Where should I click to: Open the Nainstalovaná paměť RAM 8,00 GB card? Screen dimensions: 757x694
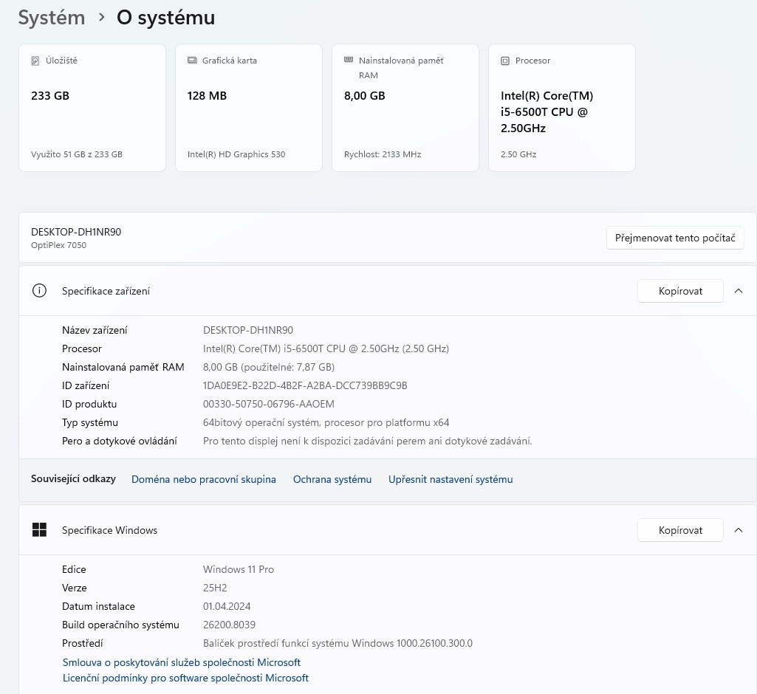click(405, 108)
